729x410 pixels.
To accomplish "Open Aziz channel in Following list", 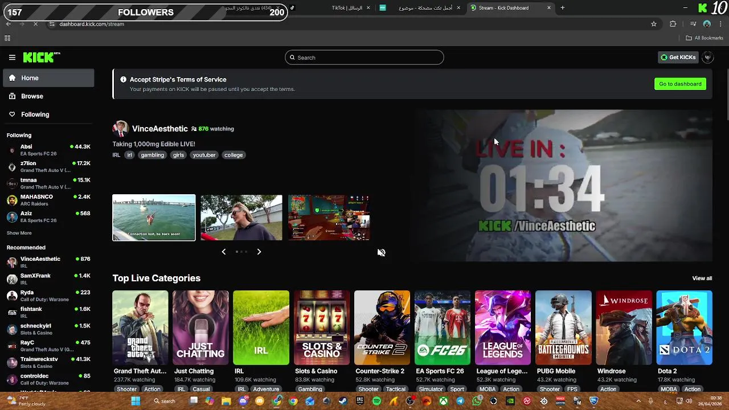I will tap(48, 216).
